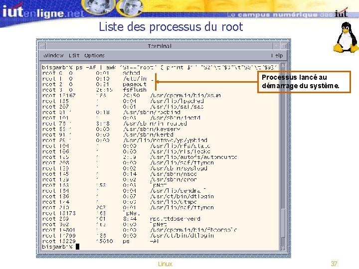Click the Terminal title bar

click(x=160, y=46)
